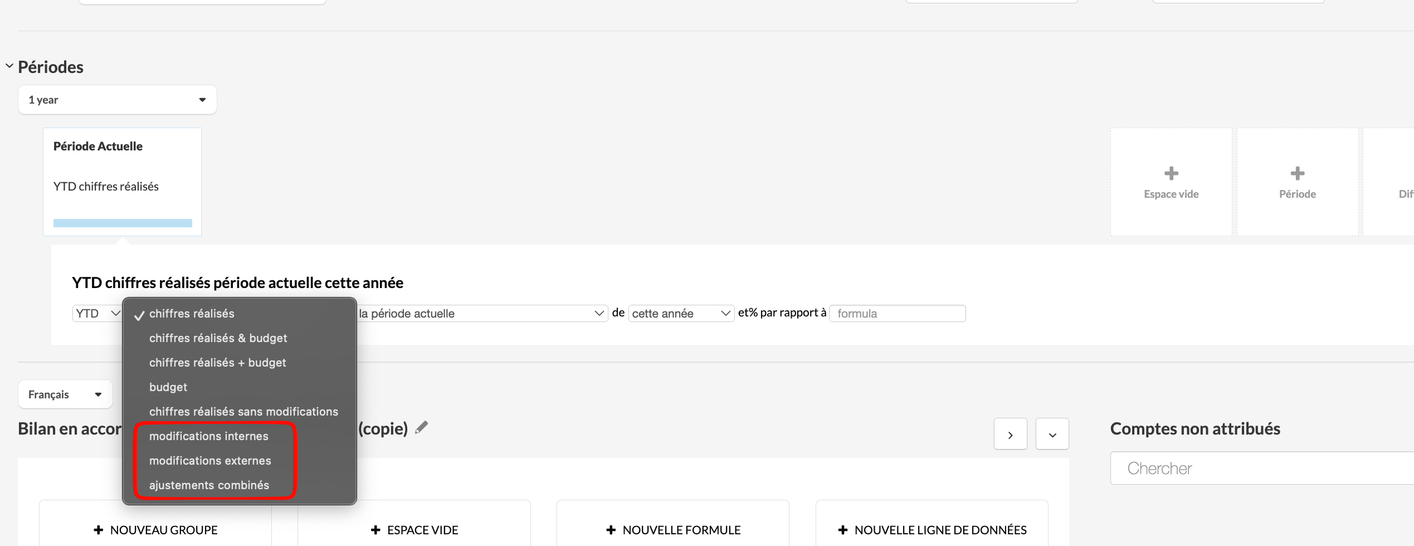Image resolution: width=1414 pixels, height=546 pixels.
Task: Add a NOUVELLE FORMULE
Action: (x=673, y=529)
